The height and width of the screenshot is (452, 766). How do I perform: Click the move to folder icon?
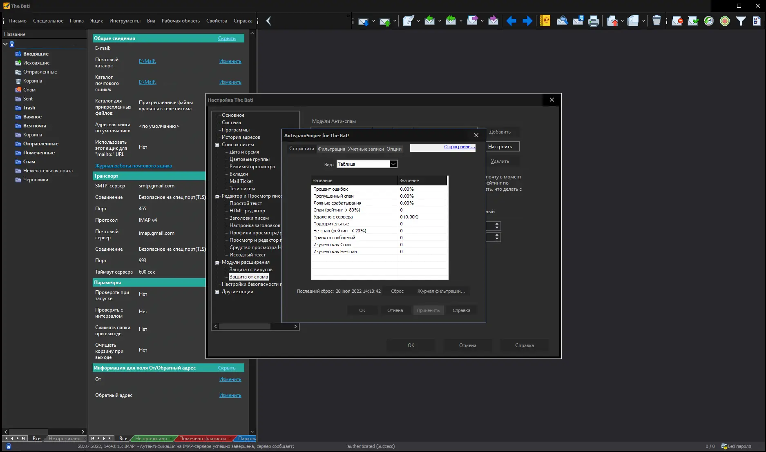click(612, 21)
